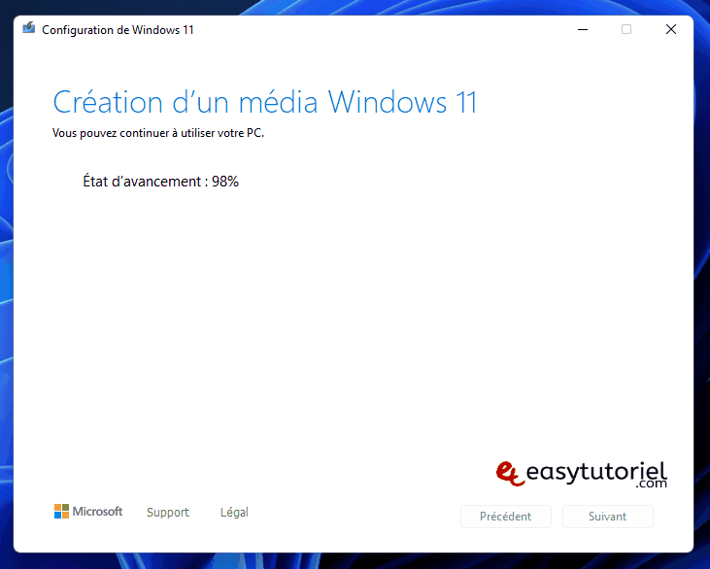The image size is (710, 569).
Task: Minimize the Configuration de Windows 11 window
Action: pyautogui.click(x=583, y=29)
